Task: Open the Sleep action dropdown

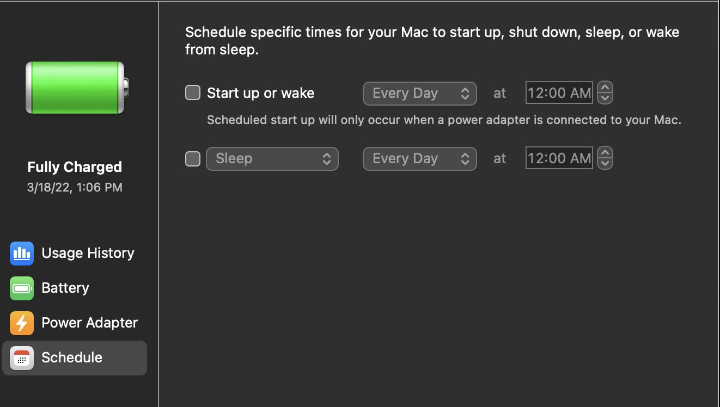Action: (272, 159)
